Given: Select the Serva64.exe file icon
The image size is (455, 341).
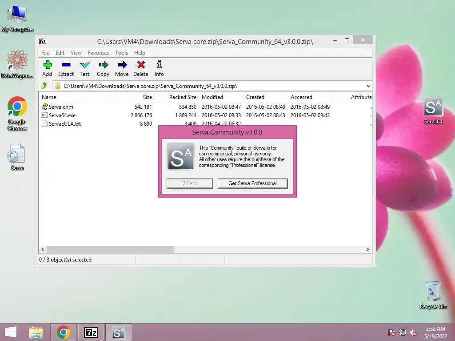Looking at the screenshot, I should [x=44, y=115].
